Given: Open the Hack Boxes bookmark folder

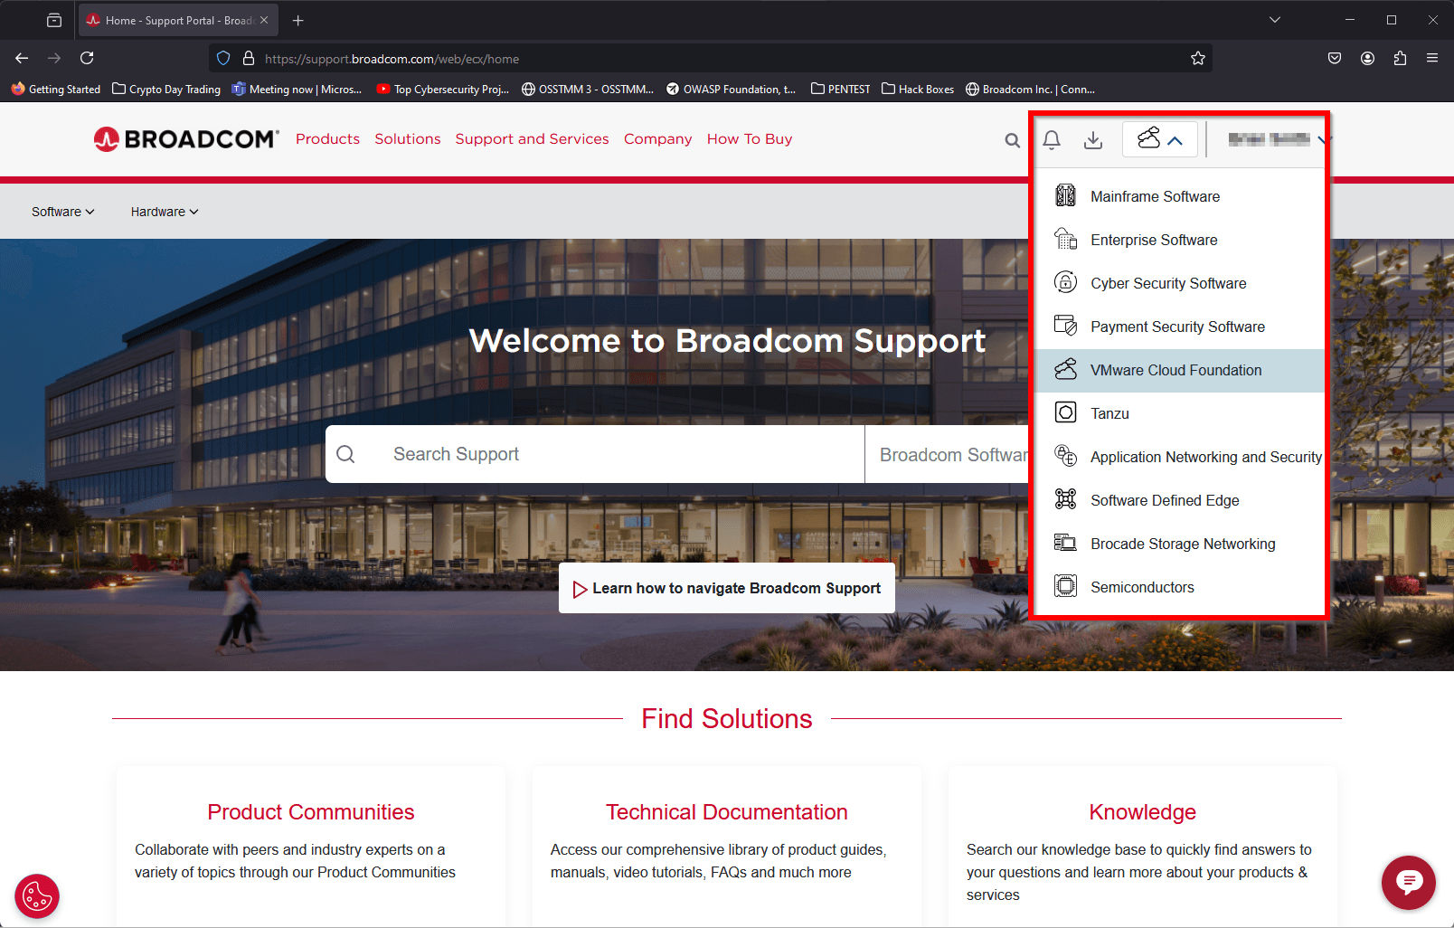Looking at the screenshot, I should coord(918,89).
